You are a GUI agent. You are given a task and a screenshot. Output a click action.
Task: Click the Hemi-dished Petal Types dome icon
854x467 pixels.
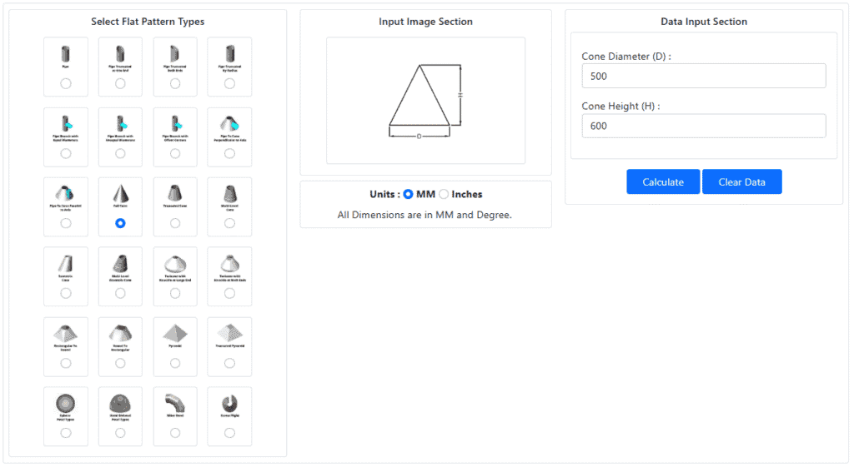click(120, 404)
